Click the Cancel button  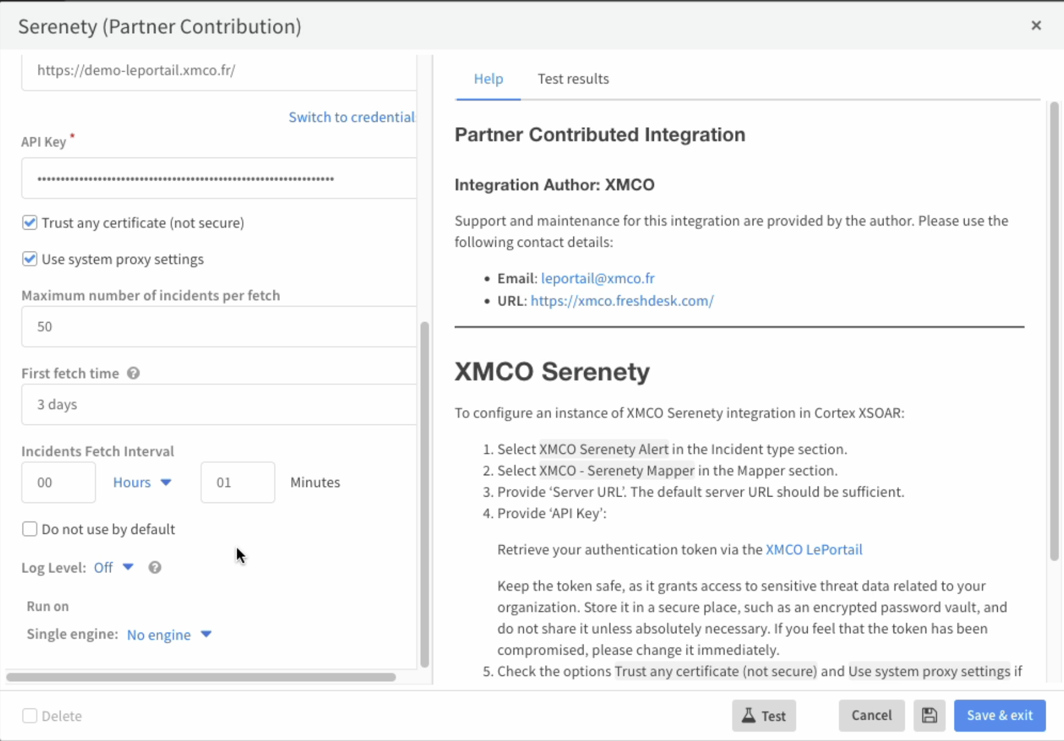click(871, 716)
